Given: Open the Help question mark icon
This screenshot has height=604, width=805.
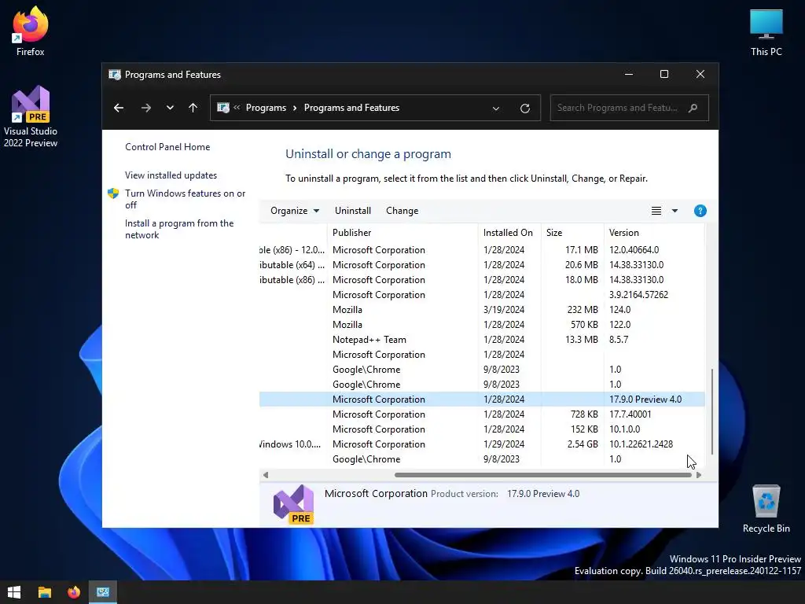Looking at the screenshot, I should point(700,211).
